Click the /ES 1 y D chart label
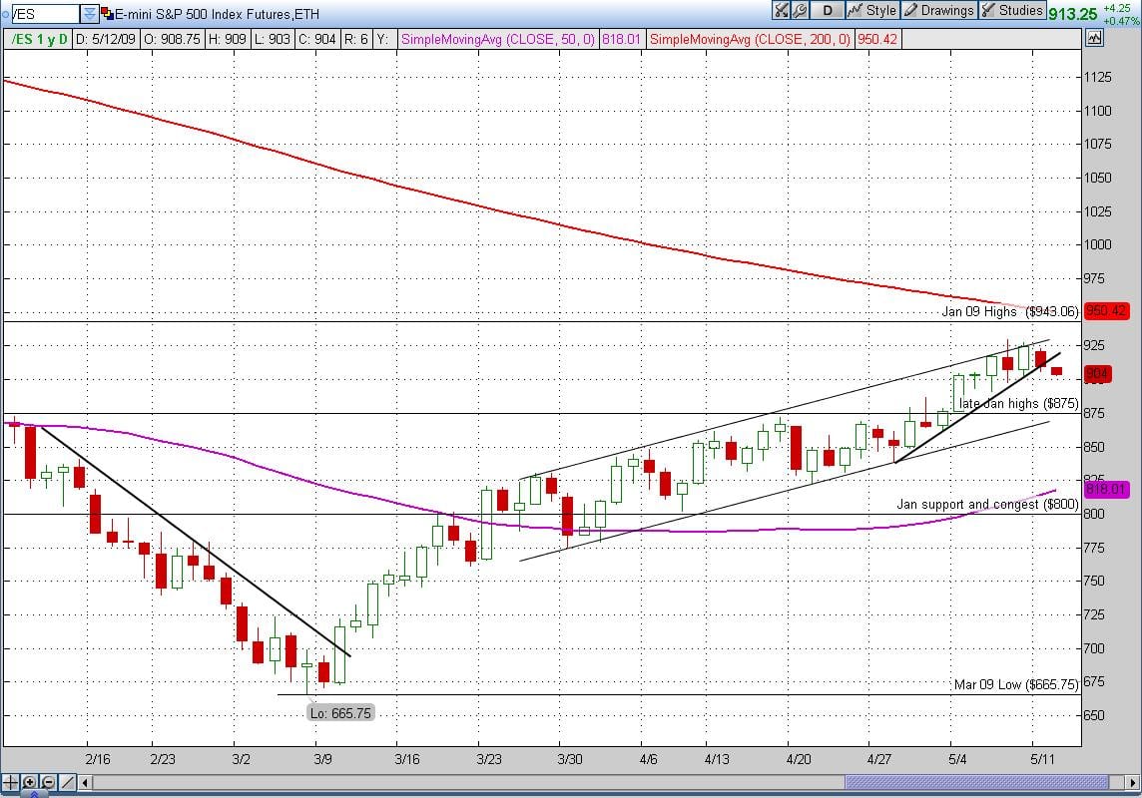This screenshot has height=798, width=1142. click(41, 40)
